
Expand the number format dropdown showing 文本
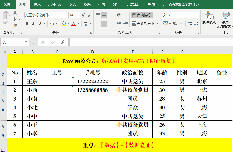197,15
